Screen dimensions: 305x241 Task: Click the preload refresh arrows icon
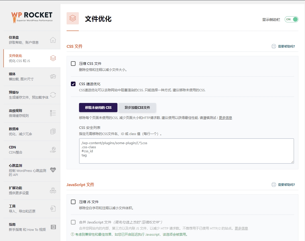53,95
